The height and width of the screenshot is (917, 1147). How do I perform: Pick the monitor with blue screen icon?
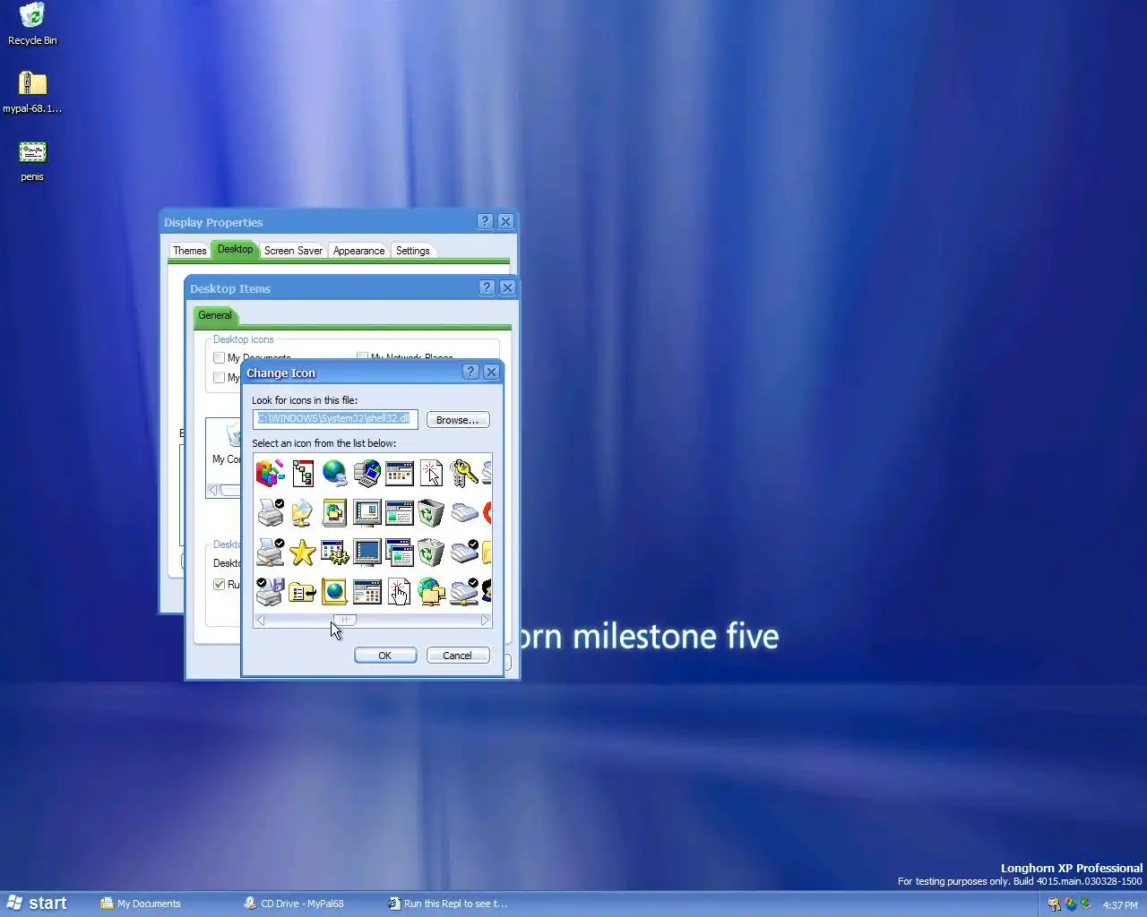pos(367,553)
